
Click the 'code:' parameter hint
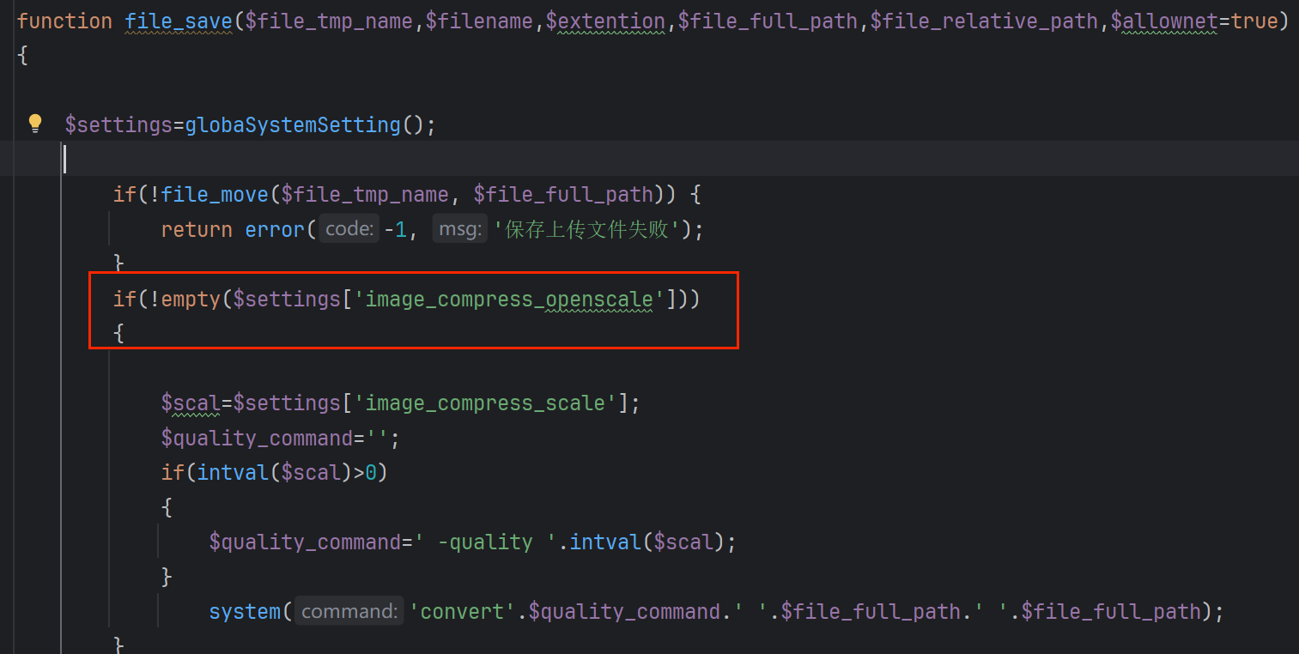pos(349,230)
